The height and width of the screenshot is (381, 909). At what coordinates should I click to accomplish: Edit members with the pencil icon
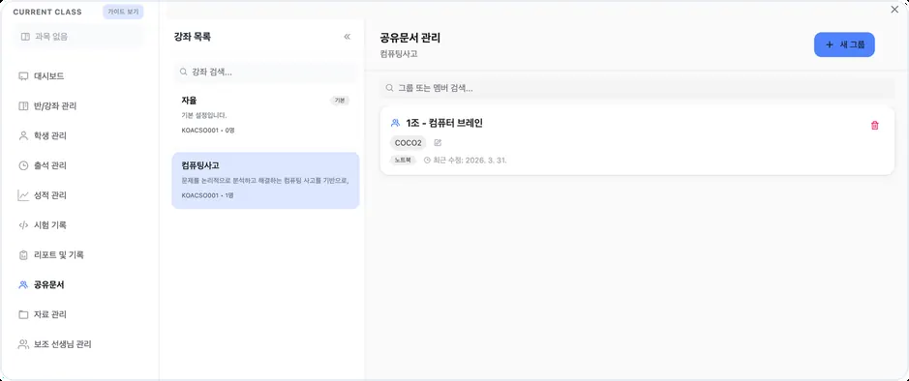438,142
